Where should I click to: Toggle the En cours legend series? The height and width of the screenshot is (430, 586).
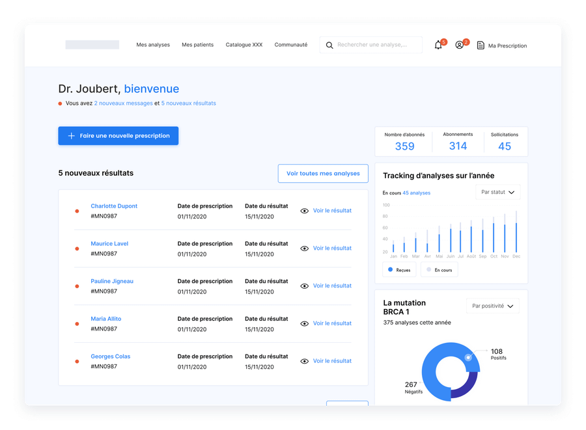click(x=439, y=269)
